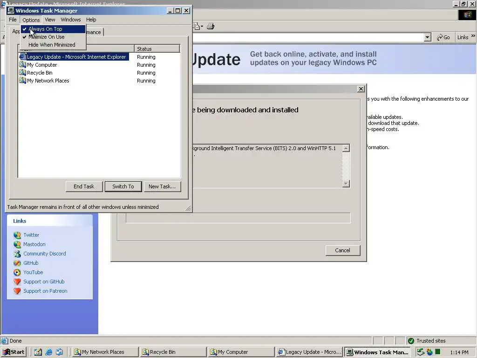Viewport: 477px width, 358px height.
Task: Open the File menu in Task Manager
Action: coord(13,20)
